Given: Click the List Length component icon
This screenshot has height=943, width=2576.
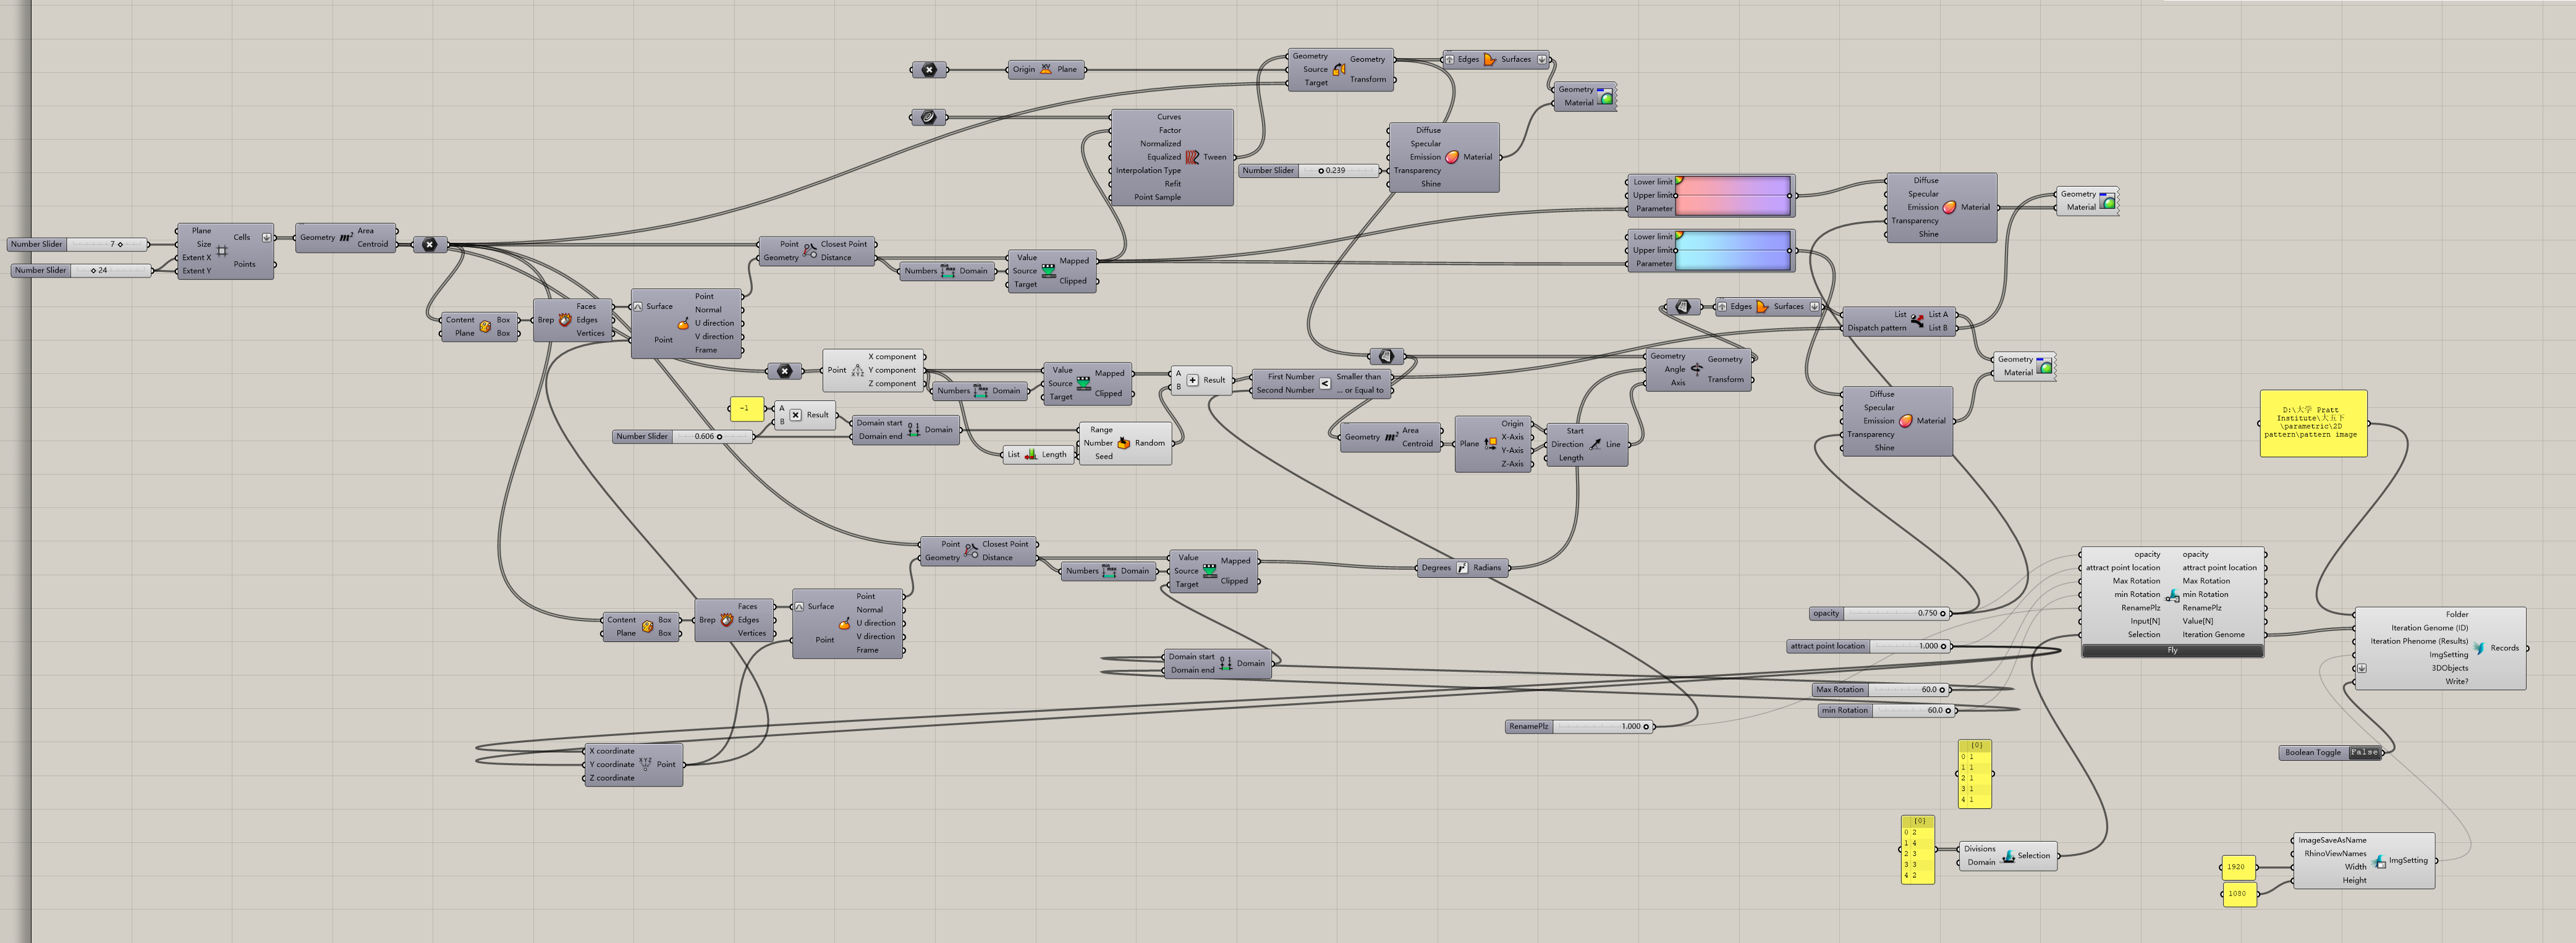Looking at the screenshot, I should [1031, 454].
